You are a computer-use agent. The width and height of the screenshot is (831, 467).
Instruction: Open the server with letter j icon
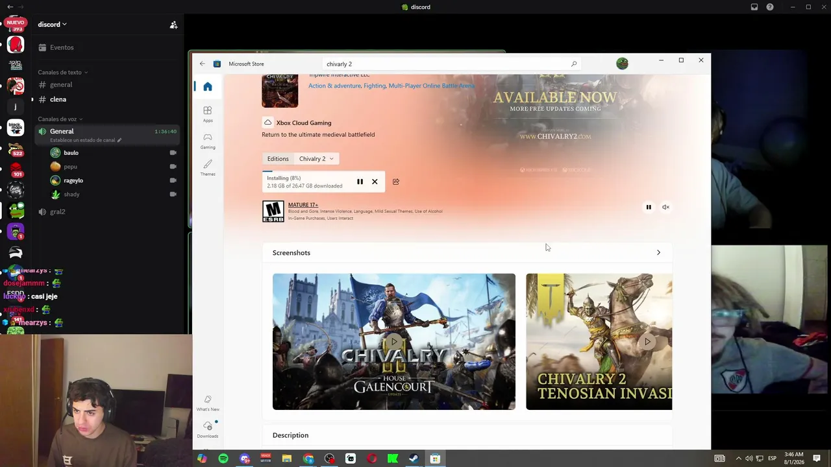(16, 106)
